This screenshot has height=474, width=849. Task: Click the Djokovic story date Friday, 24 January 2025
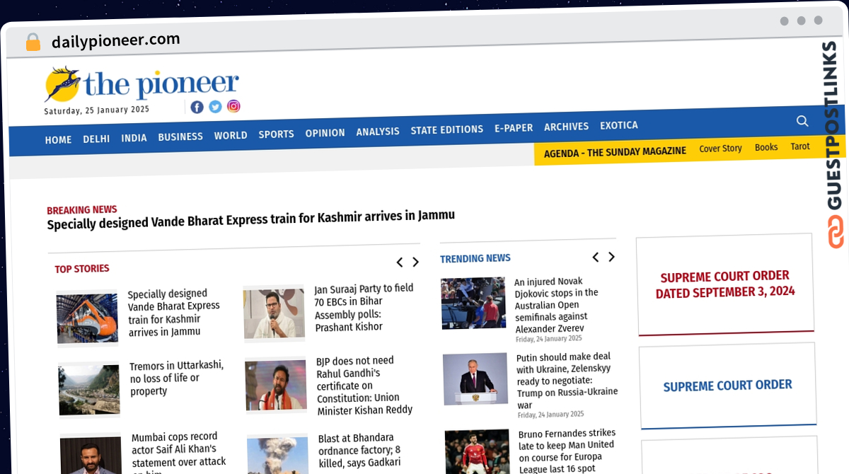(549, 339)
